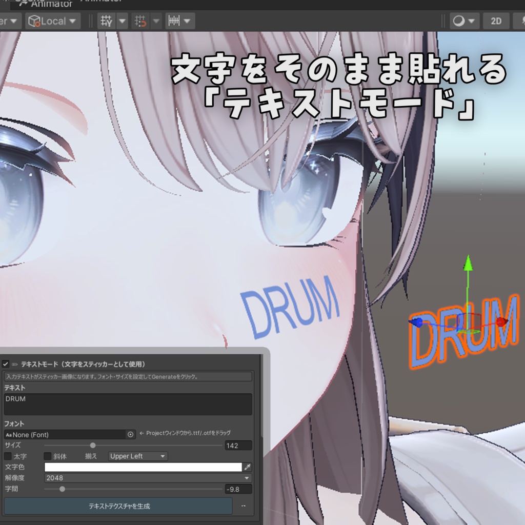The height and width of the screenshot is (525, 525).
Task: Open the white text color swatch
Action: [143, 467]
